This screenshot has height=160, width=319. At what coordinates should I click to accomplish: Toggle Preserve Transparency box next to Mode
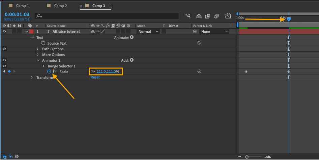164,31
